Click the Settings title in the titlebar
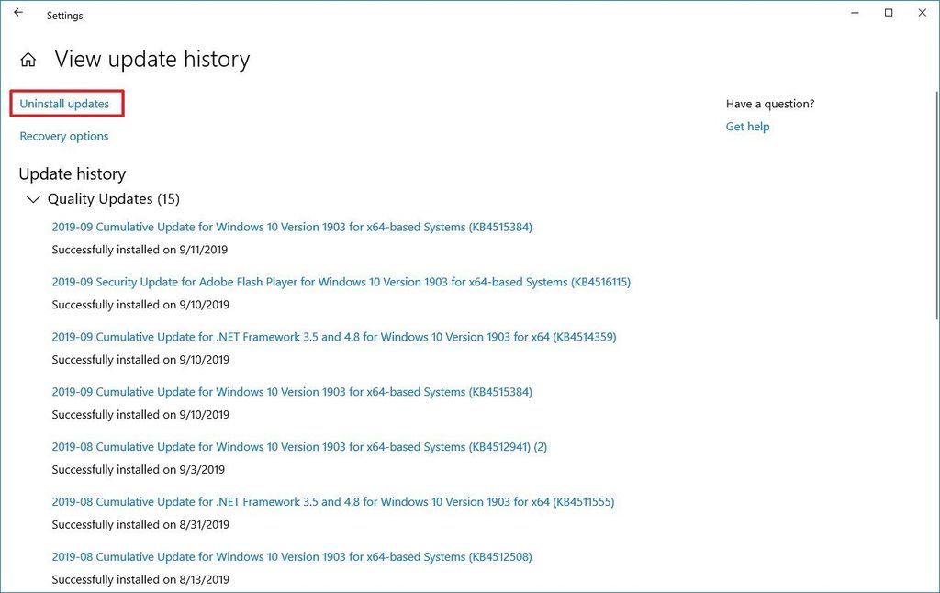This screenshot has width=940, height=593. click(64, 15)
